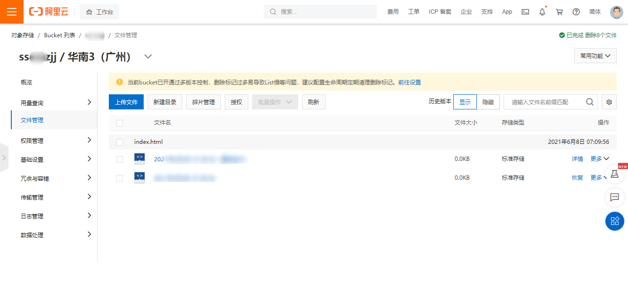This screenshot has height=291, width=628.
Task: Click the search magnifier in file filter
Action: point(589,102)
